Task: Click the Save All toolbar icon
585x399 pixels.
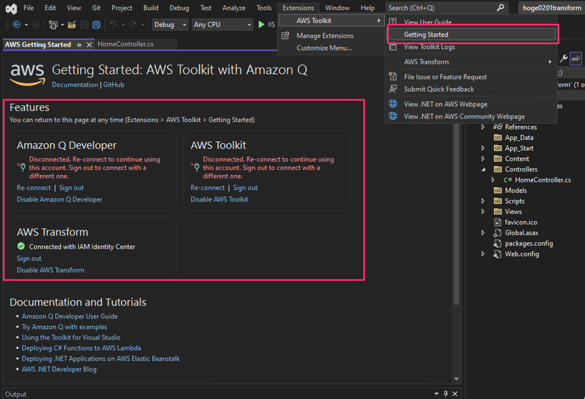Action: [x=96, y=24]
